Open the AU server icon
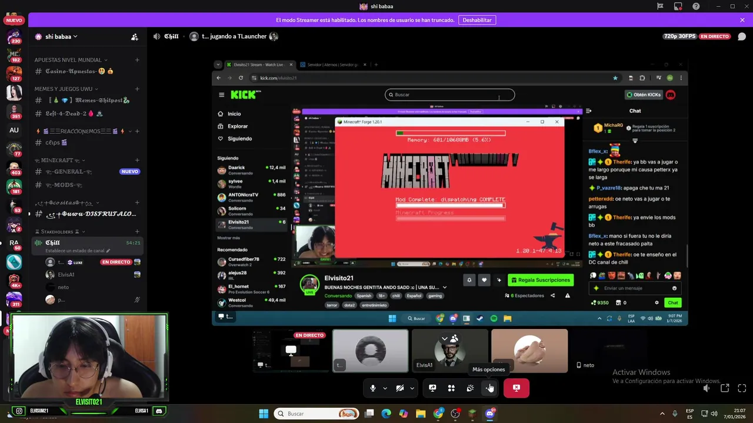753x423 pixels. (14, 130)
